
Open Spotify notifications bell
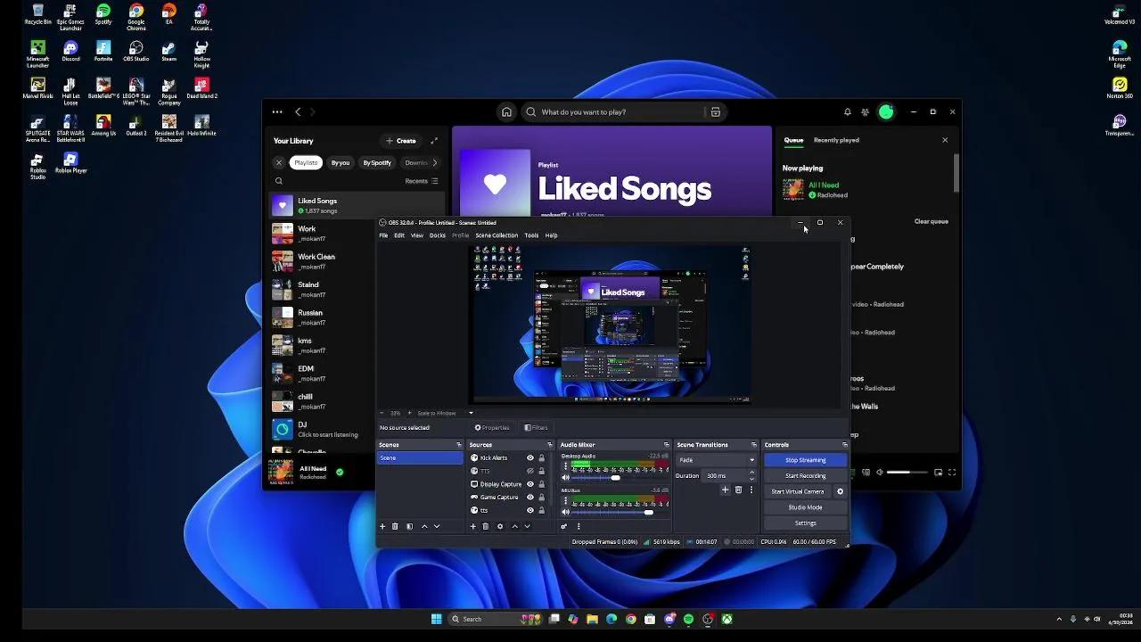pos(847,112)
